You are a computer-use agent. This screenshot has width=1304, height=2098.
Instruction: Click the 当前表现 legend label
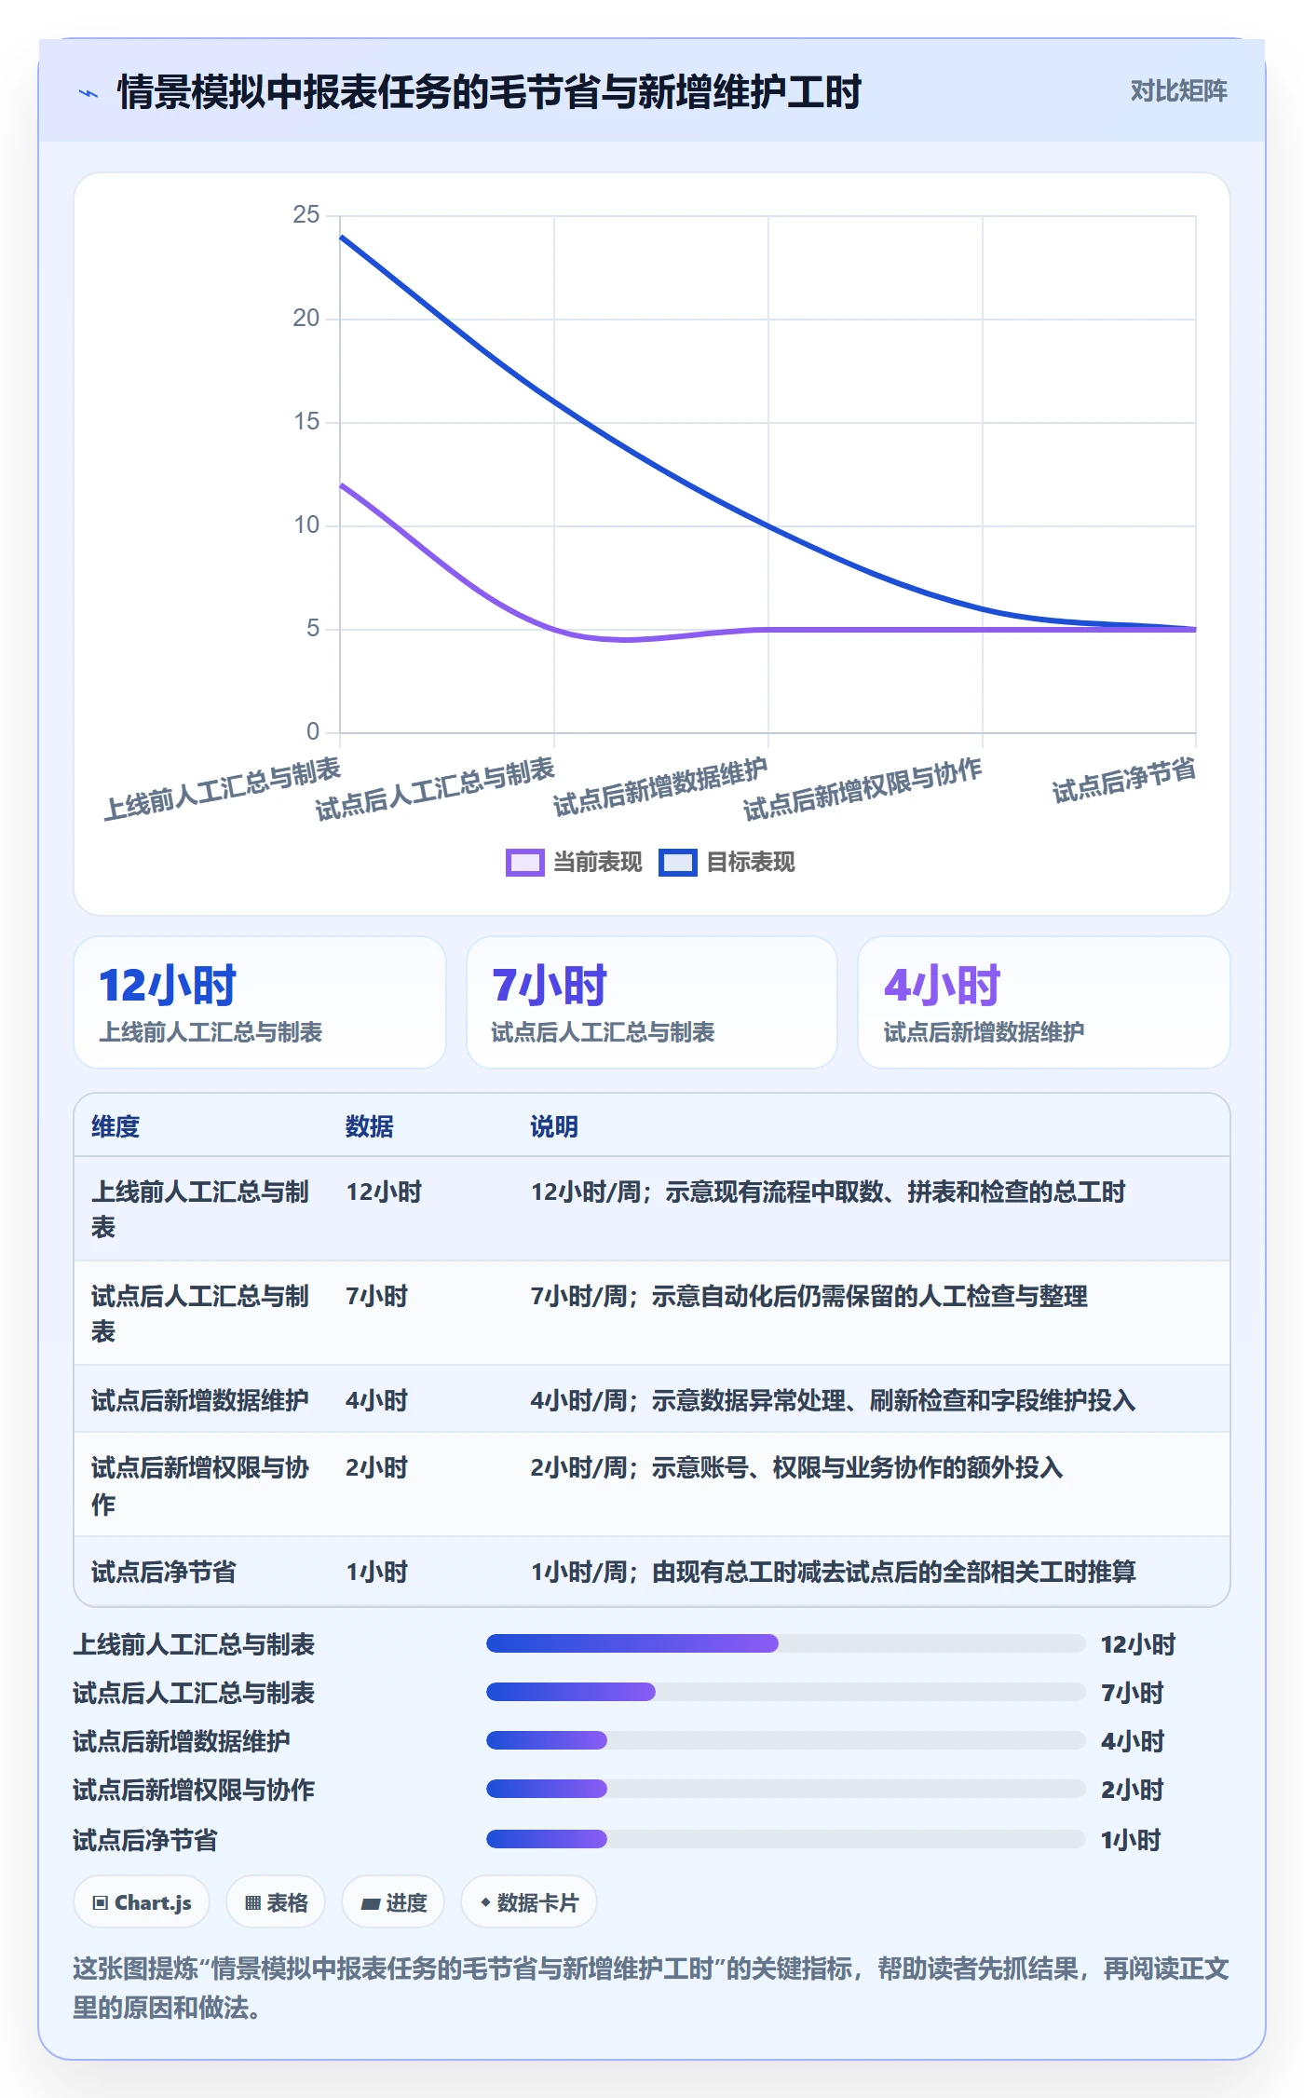[598, 863]
